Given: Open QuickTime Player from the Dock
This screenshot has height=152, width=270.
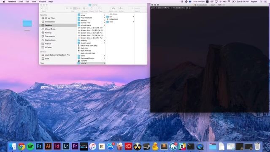Looking at the screenshot, I should click(200, 147).
